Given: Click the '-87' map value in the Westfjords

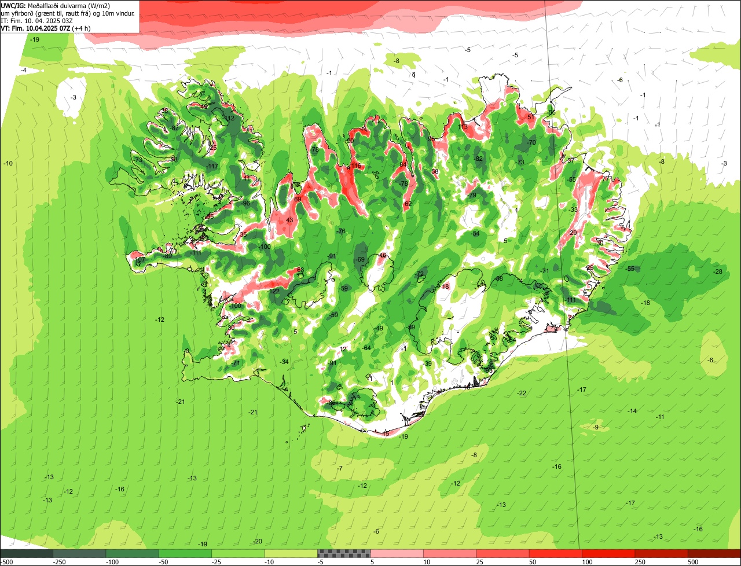Looking at the screenshot, I should tap(174, 128).
